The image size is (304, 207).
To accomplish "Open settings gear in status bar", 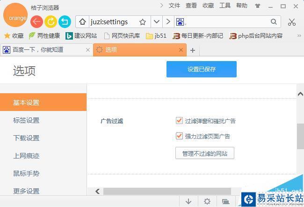I will point(207,201).
